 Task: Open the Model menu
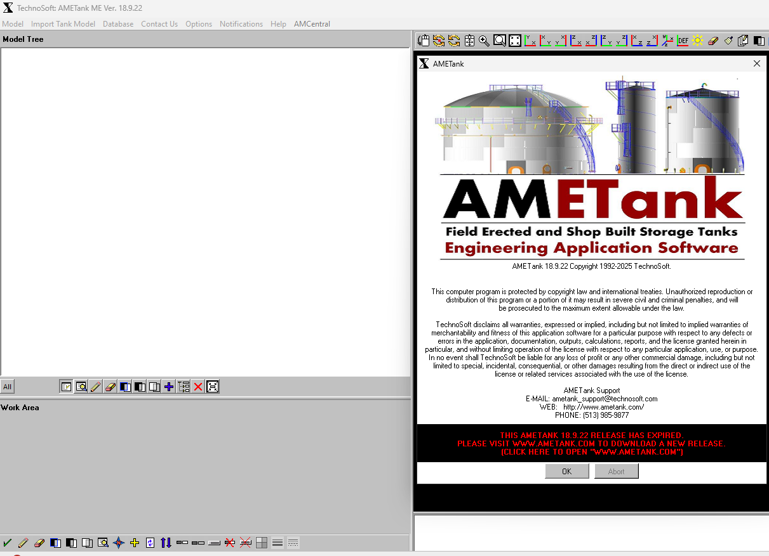tap(13, 24)
